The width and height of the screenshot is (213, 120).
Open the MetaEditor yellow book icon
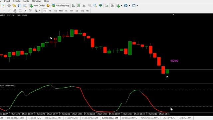(48, 6)
